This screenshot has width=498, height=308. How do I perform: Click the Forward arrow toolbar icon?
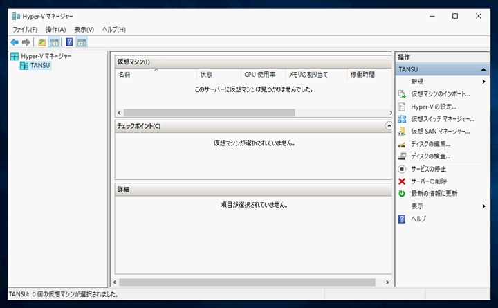click(26, 42)
